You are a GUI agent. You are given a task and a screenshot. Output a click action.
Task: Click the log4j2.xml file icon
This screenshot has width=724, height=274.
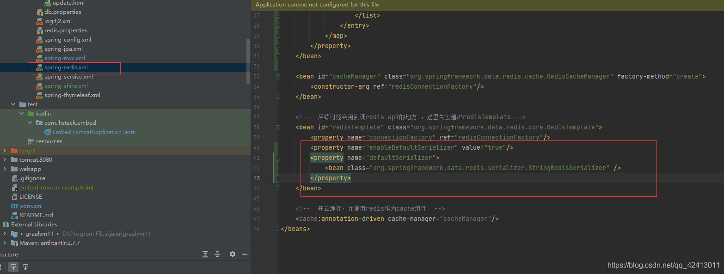click(40, 21)
